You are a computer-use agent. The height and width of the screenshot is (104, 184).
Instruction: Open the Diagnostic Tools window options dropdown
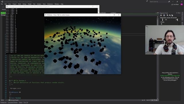point(177,13)
